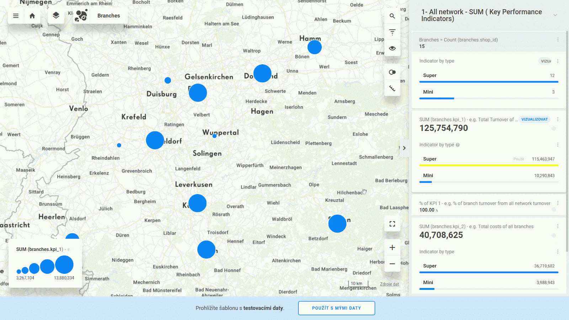Zoom out on the map

[x=392, y=264]
